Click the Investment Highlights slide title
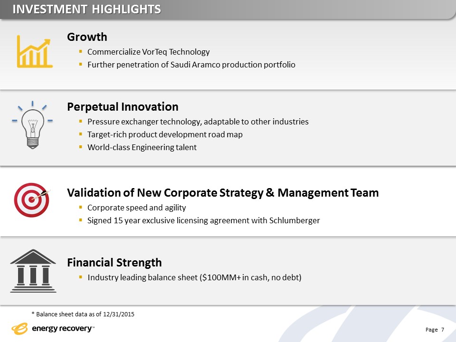 click(x=86, y=9)
